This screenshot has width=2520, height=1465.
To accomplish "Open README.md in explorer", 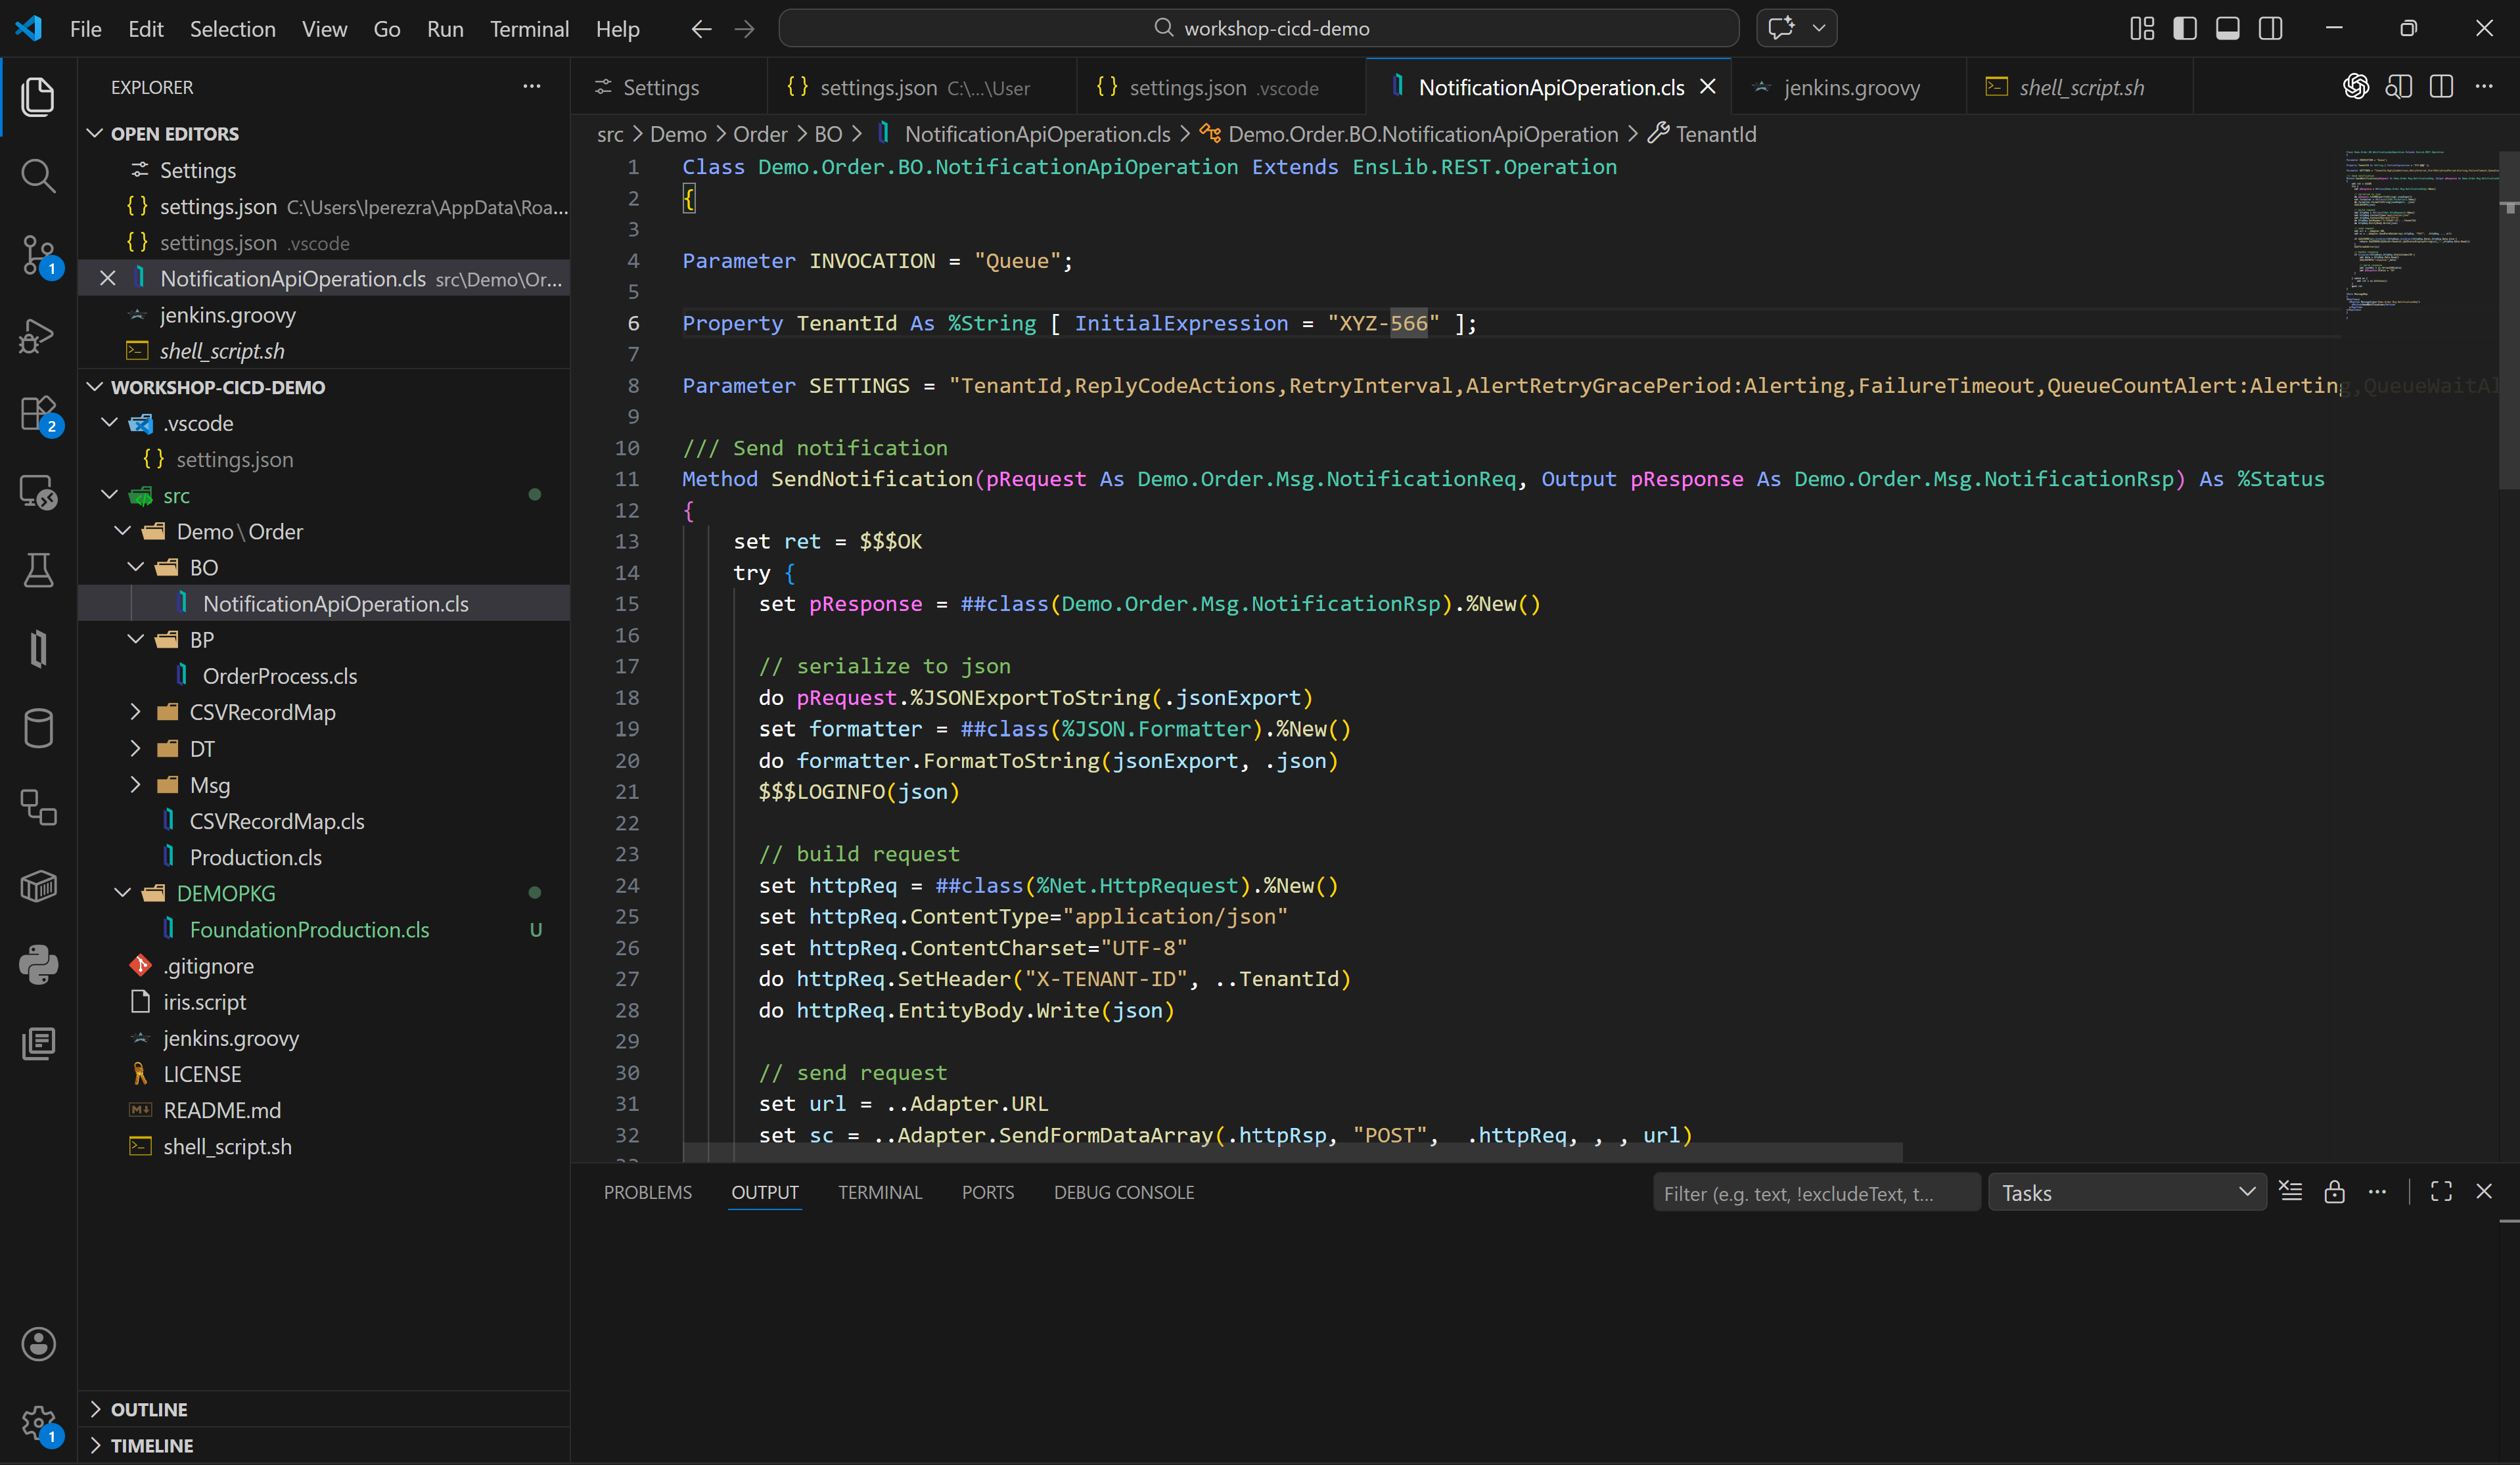I will tap(222, 1110).
